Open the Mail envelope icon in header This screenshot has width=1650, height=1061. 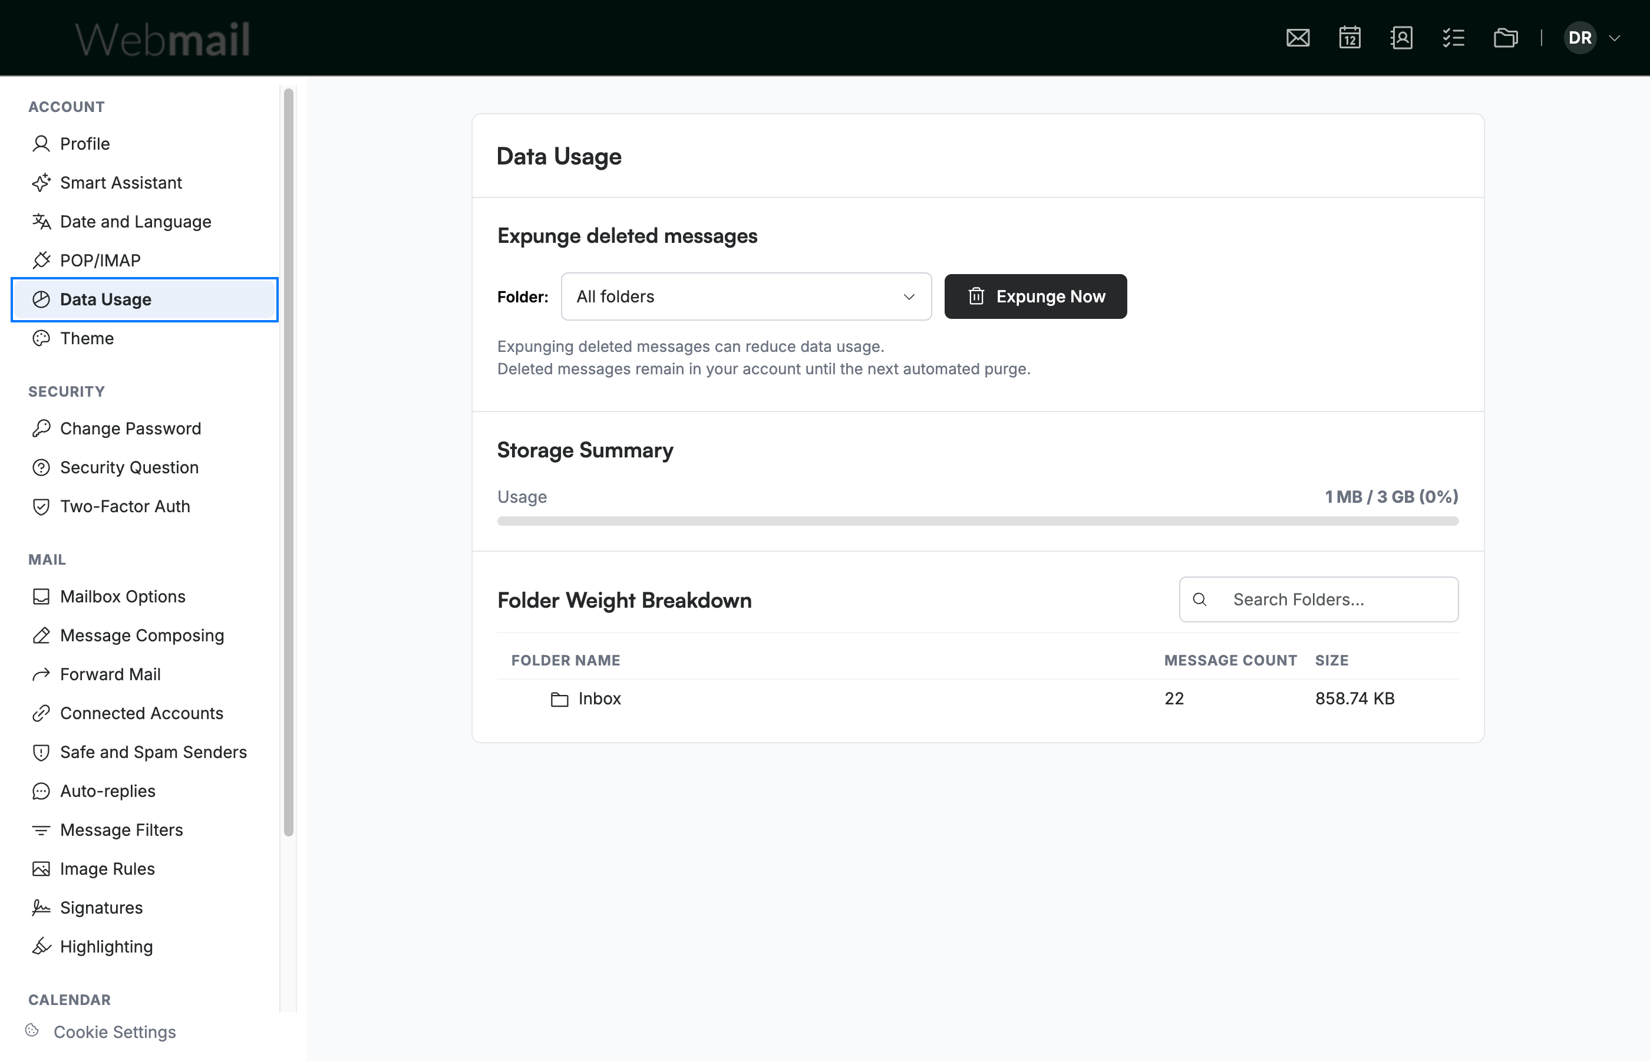pos(1298,38)
